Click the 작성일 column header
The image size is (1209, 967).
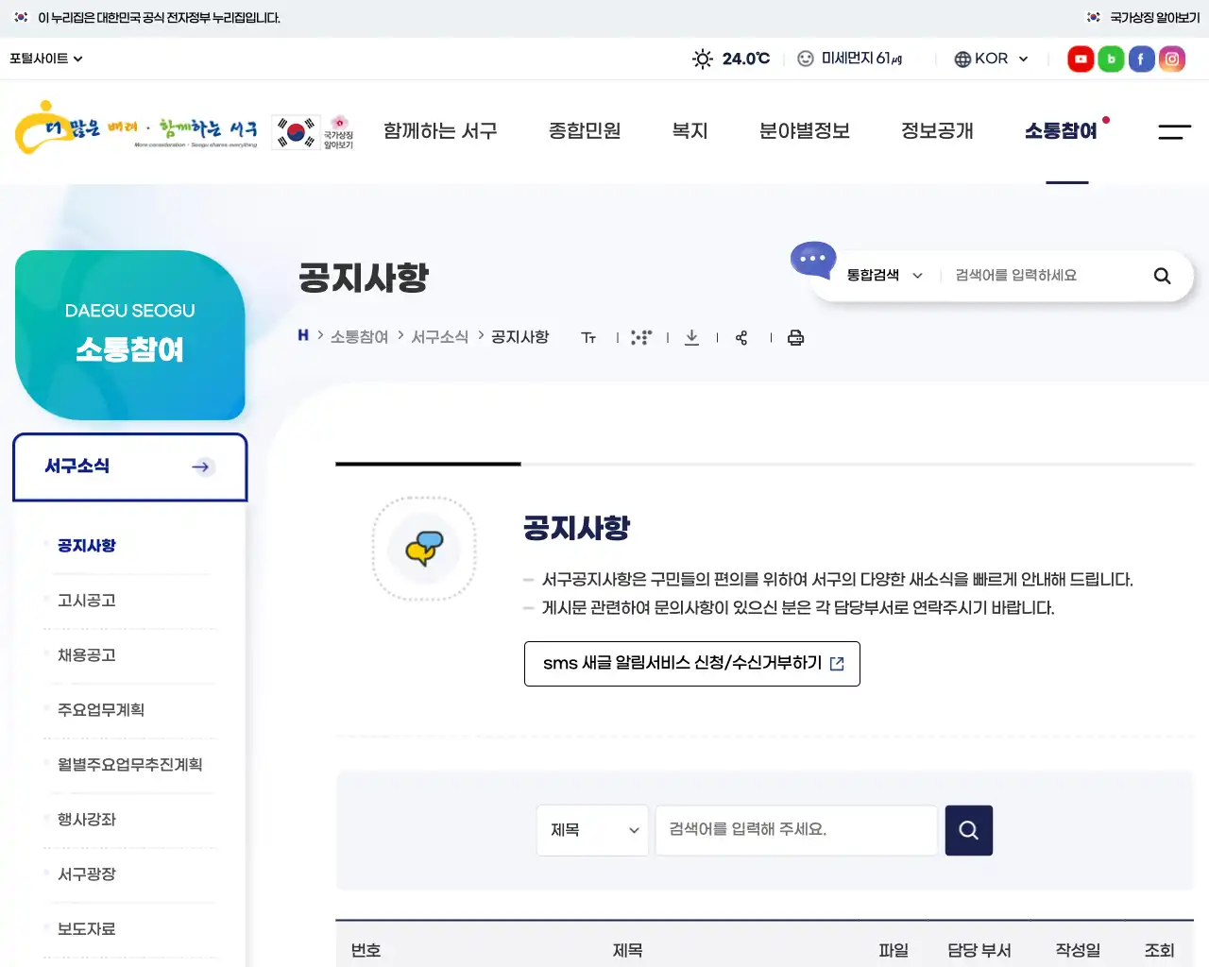tap(1078, 950)
